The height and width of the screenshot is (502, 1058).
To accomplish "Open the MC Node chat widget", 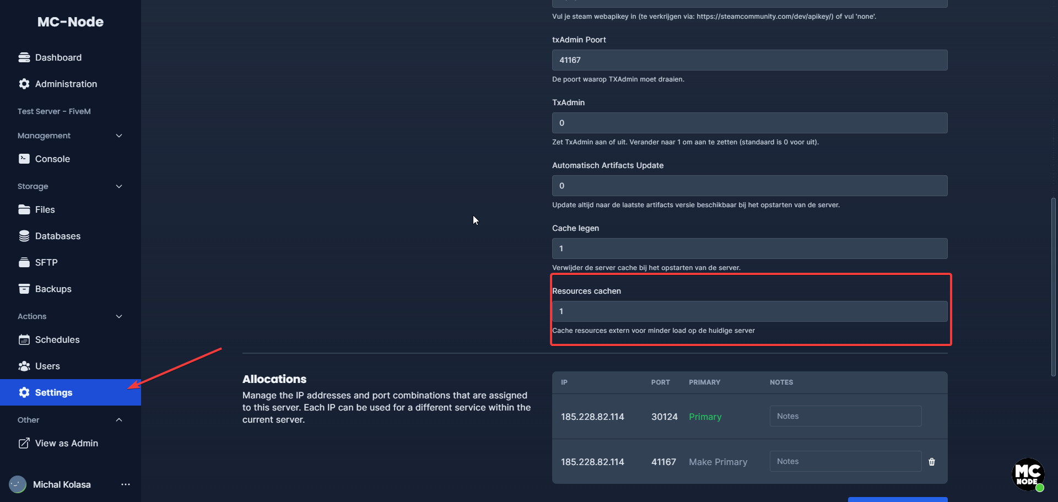I will click(x=1028, y=474).
